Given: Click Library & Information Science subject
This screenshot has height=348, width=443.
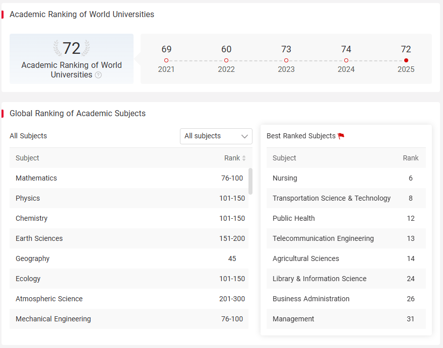Looking at the screenshot, I should click(320, 279).
